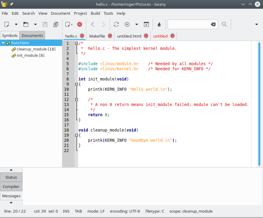
Task: Open the color chooser droplet icon
Action: coord(159,24)
